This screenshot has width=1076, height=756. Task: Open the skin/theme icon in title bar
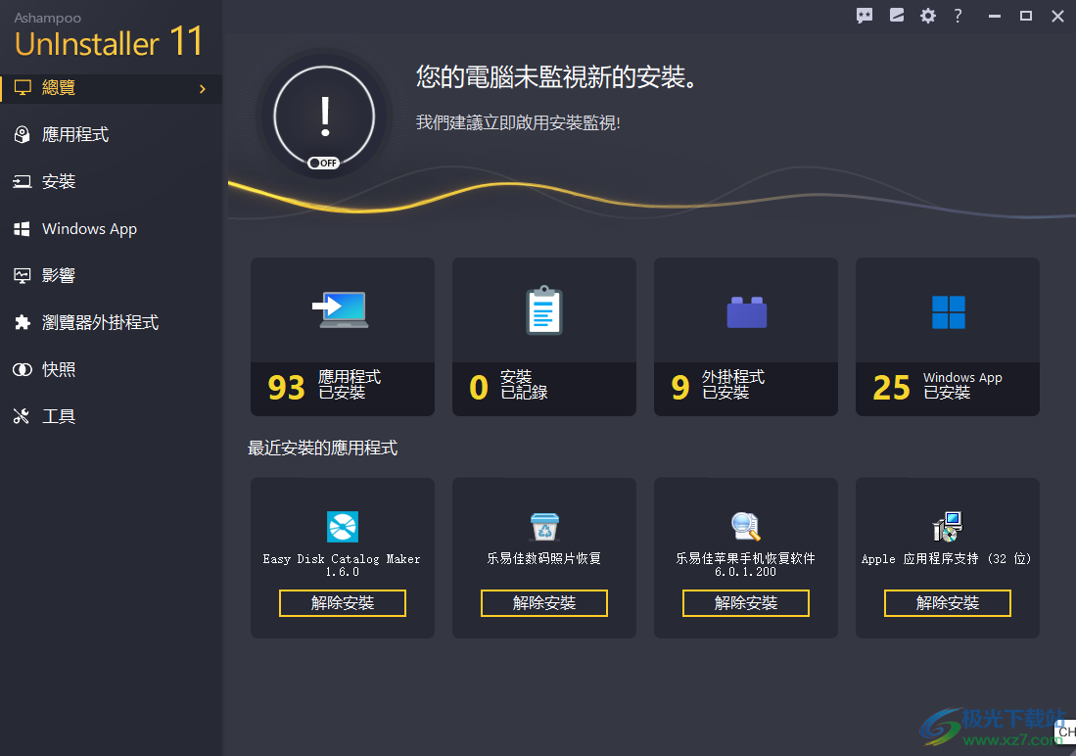tap(896, 15)
